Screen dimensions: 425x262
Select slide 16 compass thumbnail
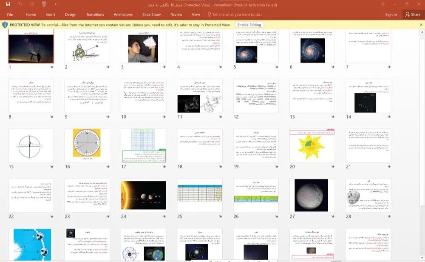point(87,145)
